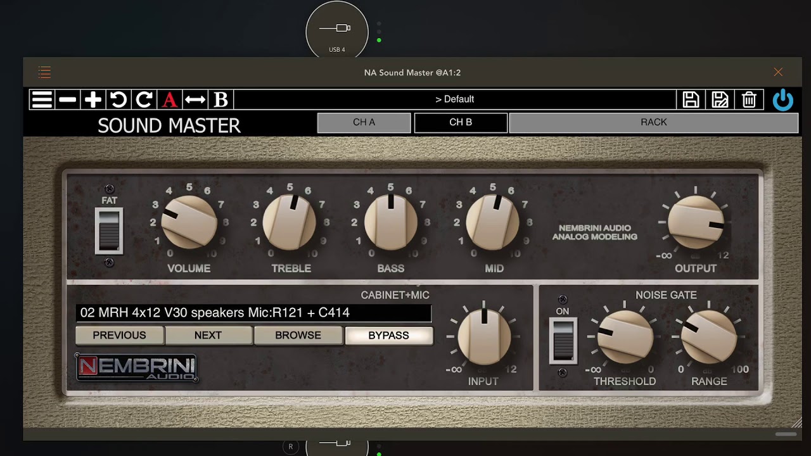Screen dimensions: 811x456
Task: Switch to the CH A tab
Action: (x=364, y=122)
